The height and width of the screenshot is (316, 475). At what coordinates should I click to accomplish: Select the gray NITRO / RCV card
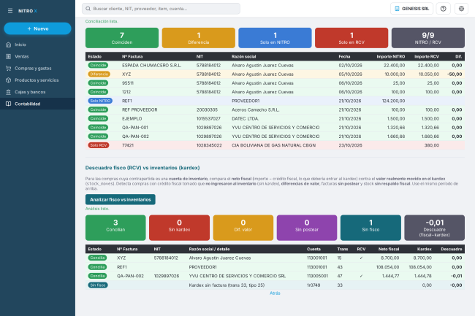coord(428,38)
